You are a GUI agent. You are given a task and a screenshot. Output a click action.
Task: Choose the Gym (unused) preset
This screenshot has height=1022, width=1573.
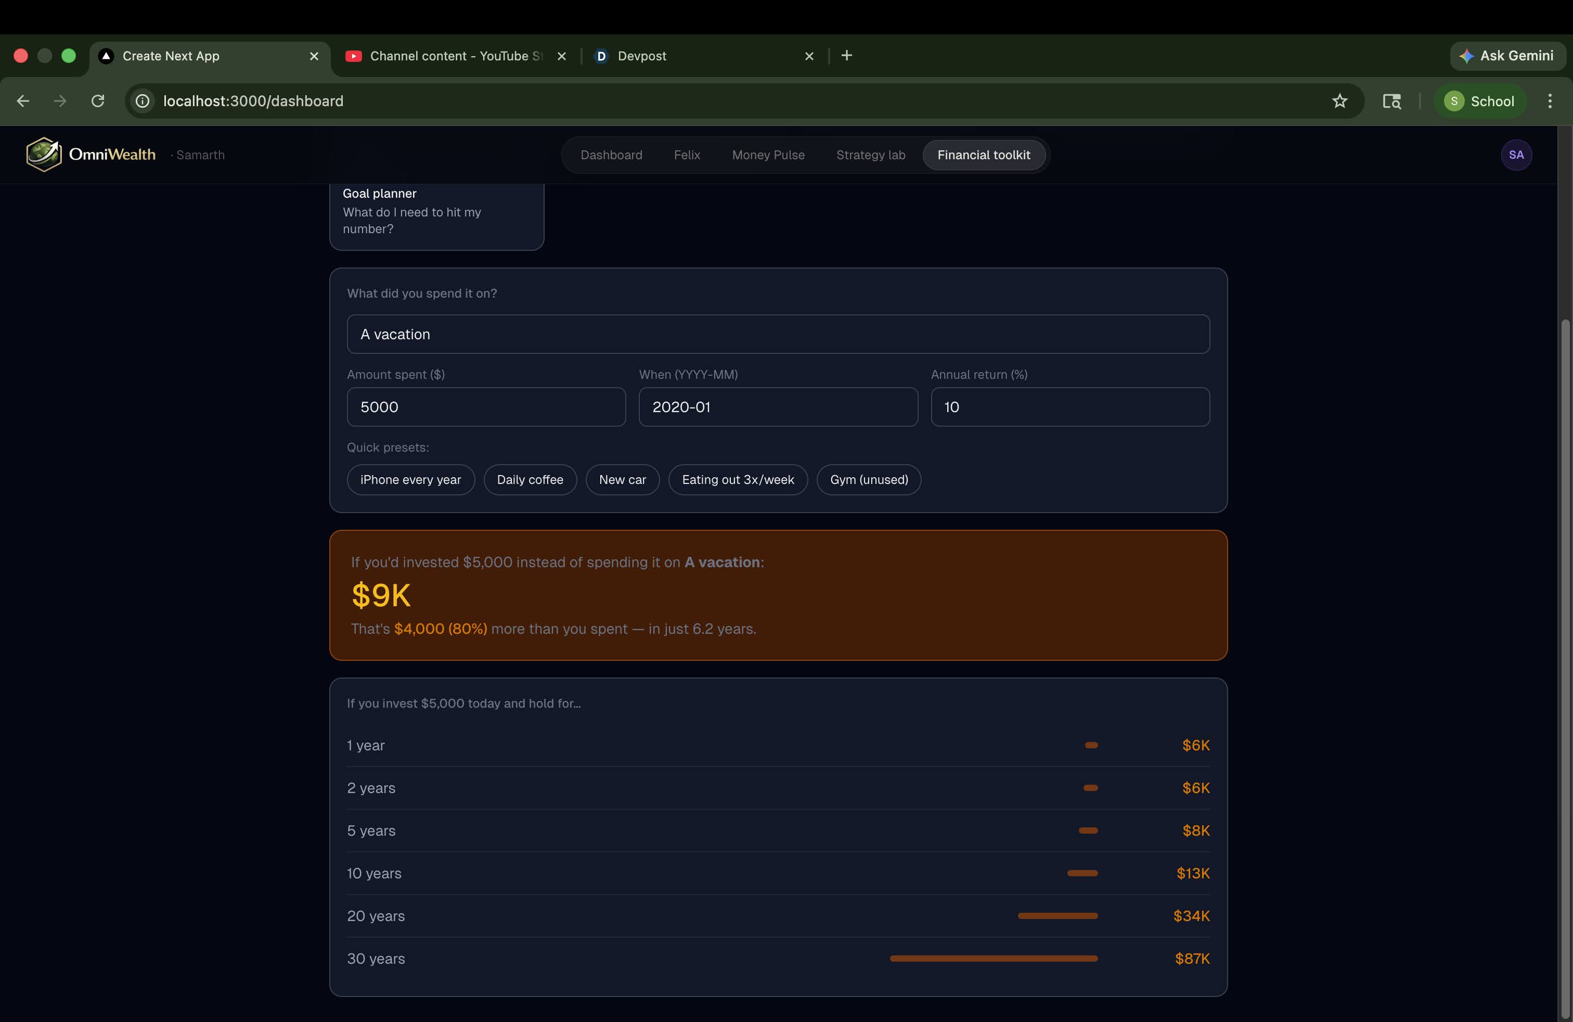pyautogui.click(x=869, y=480)
